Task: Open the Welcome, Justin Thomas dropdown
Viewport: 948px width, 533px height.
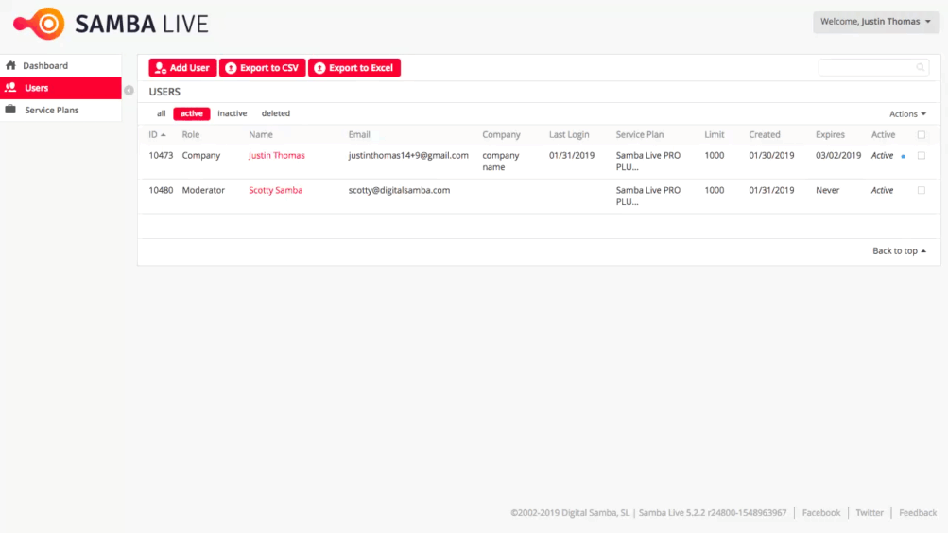Action: [x=875, y=22]
